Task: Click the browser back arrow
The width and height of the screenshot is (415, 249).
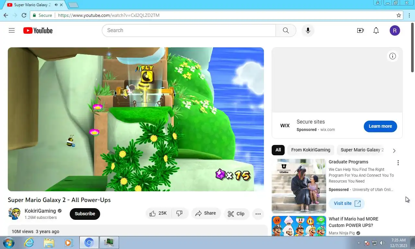Action: click(x=6, y=15)
